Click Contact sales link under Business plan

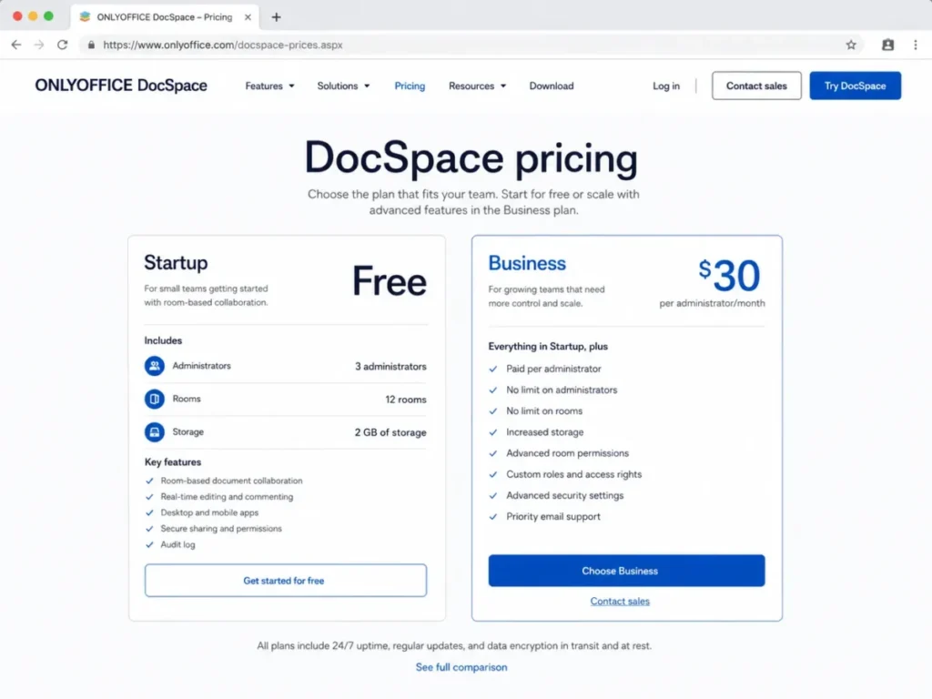point(620,602)
